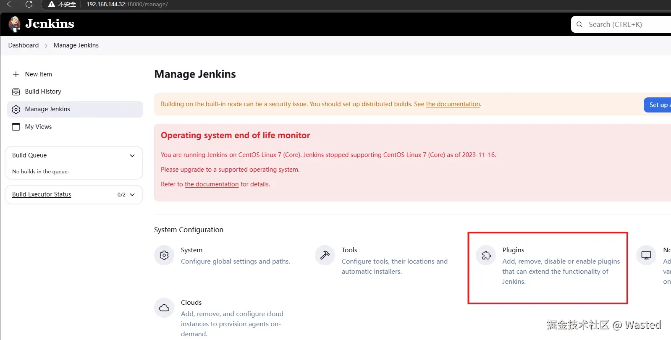Open 'the documentation' link in end-of-life notice

(x=212, y=184)
